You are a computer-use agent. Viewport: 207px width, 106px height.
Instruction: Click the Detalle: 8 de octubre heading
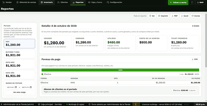59,26
